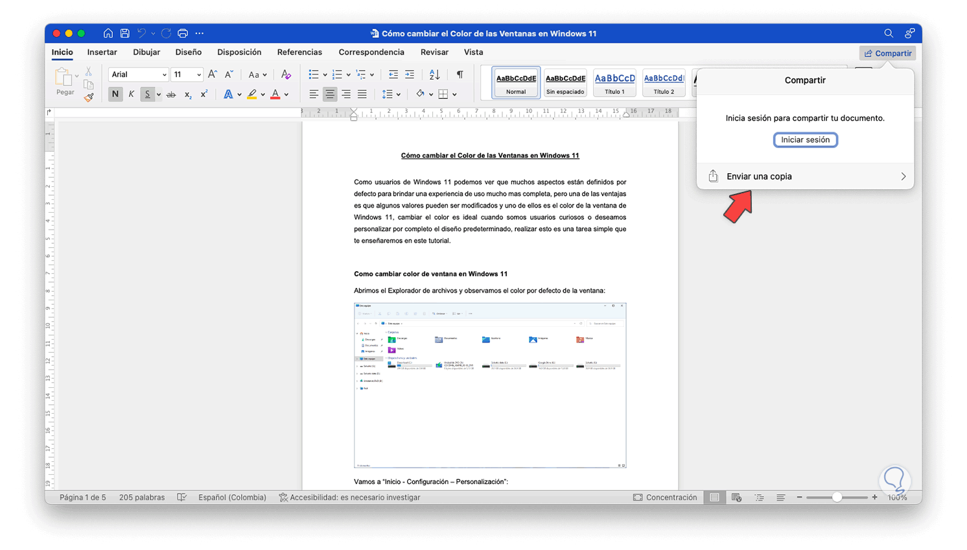The width and height of the screenshot is (967, 550).
Task: Sort the selected text alphabetically
Action: pos(434,75)
